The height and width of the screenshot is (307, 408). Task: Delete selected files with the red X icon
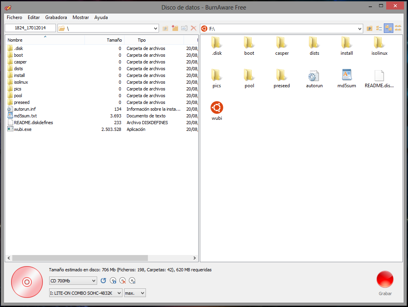[x=193, y=28]
